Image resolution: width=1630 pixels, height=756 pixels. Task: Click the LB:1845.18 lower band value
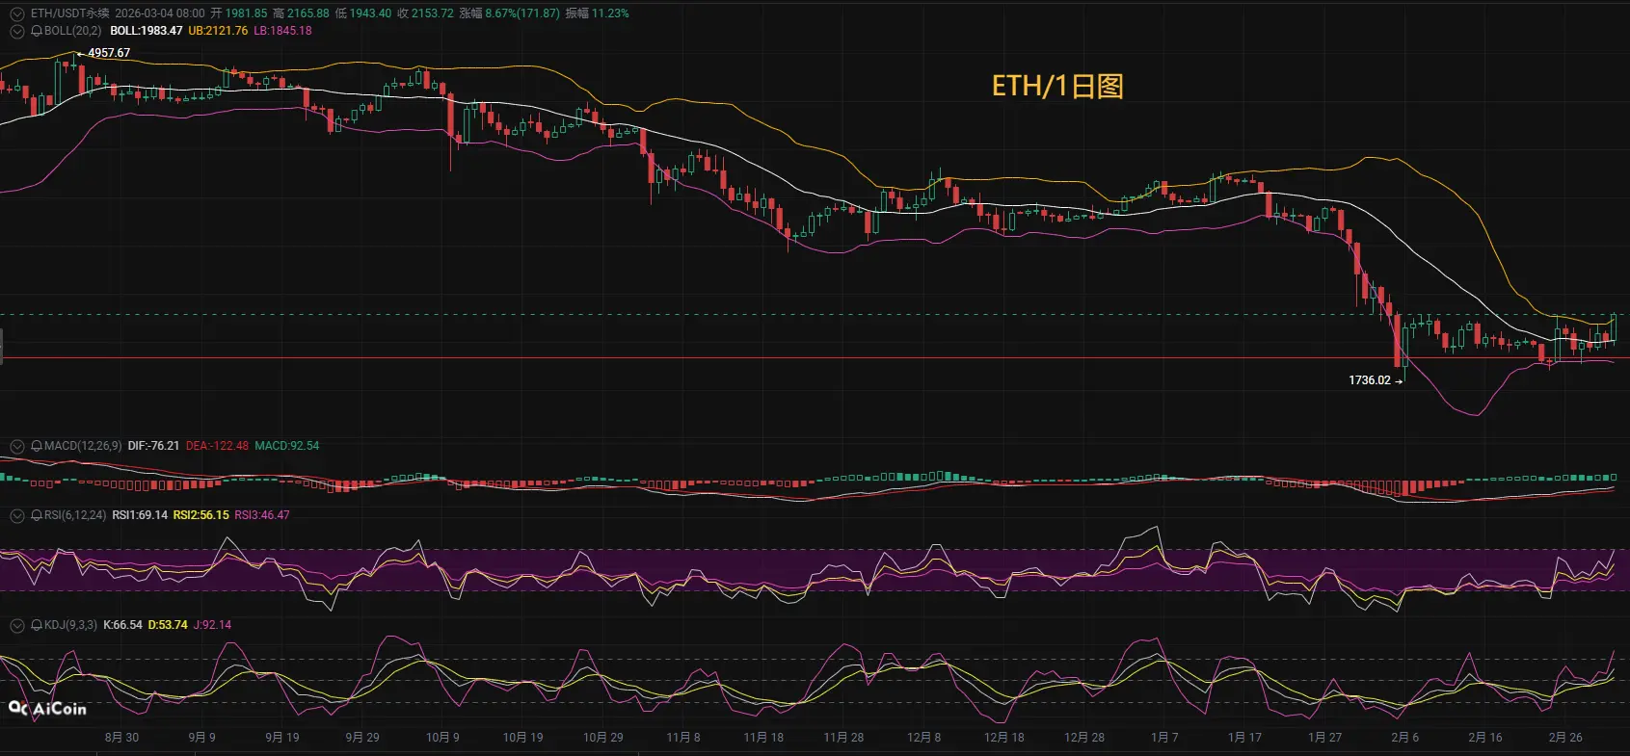click(x=282, y=31)
